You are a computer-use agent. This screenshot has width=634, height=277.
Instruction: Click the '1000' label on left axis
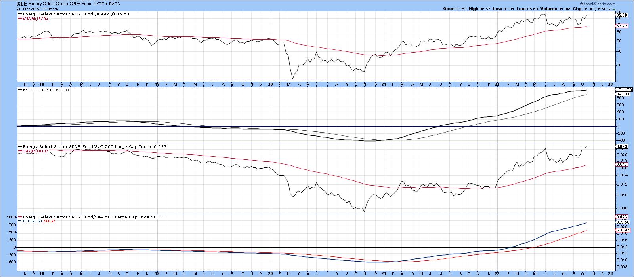coord(11,217)
